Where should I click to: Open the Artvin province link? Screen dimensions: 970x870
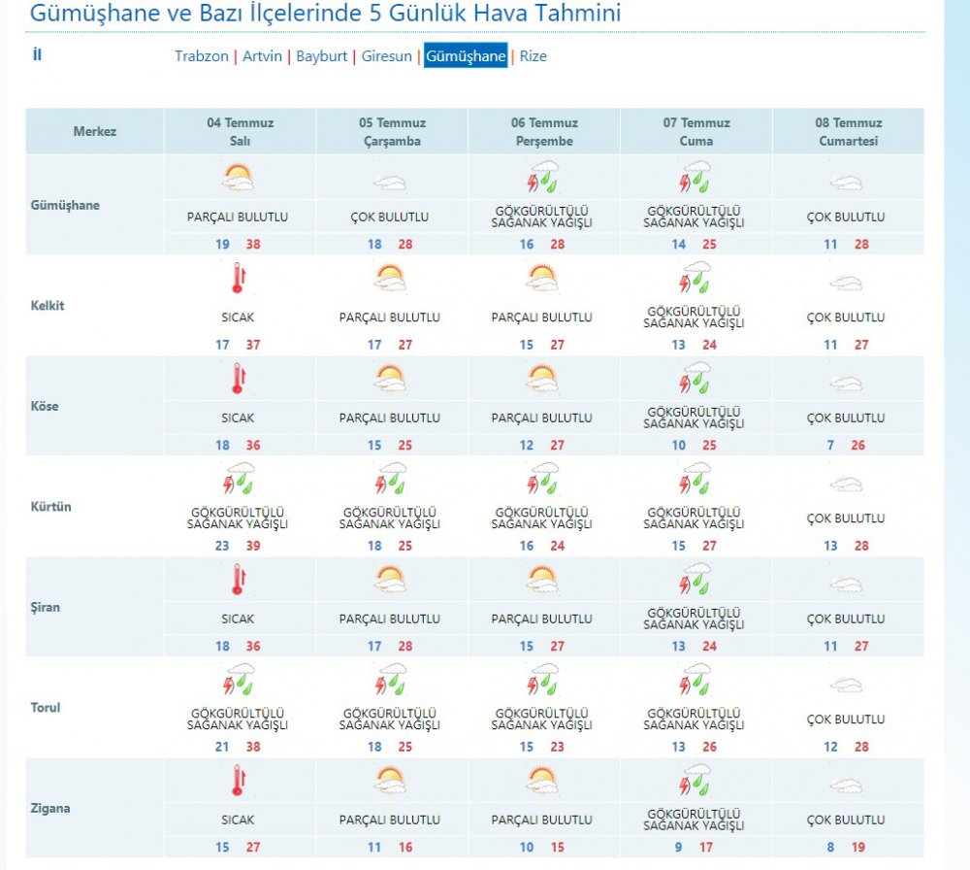coord(262,56)
